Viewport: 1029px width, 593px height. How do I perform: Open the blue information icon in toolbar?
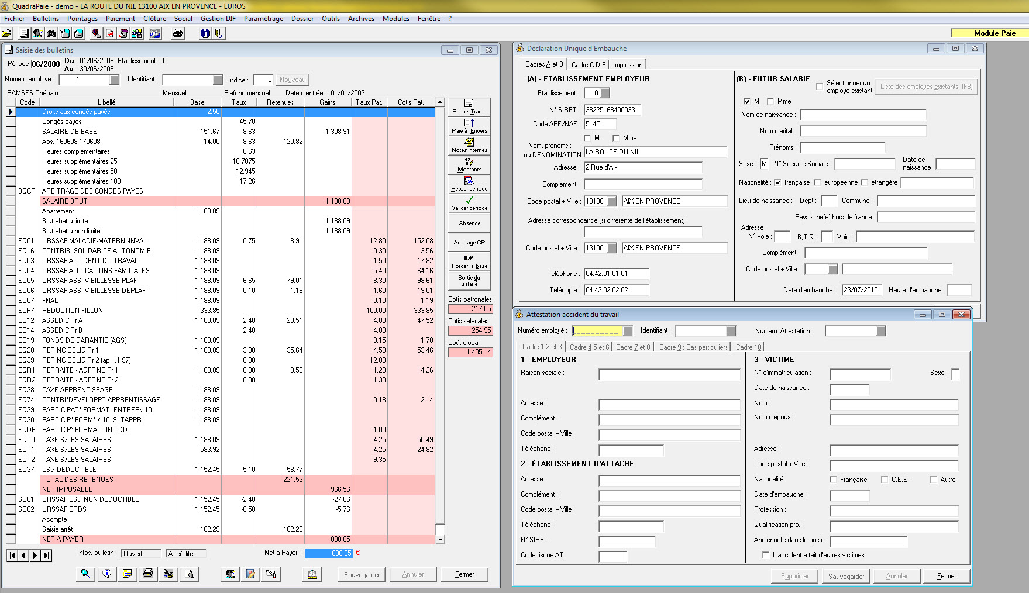[205, 33]
